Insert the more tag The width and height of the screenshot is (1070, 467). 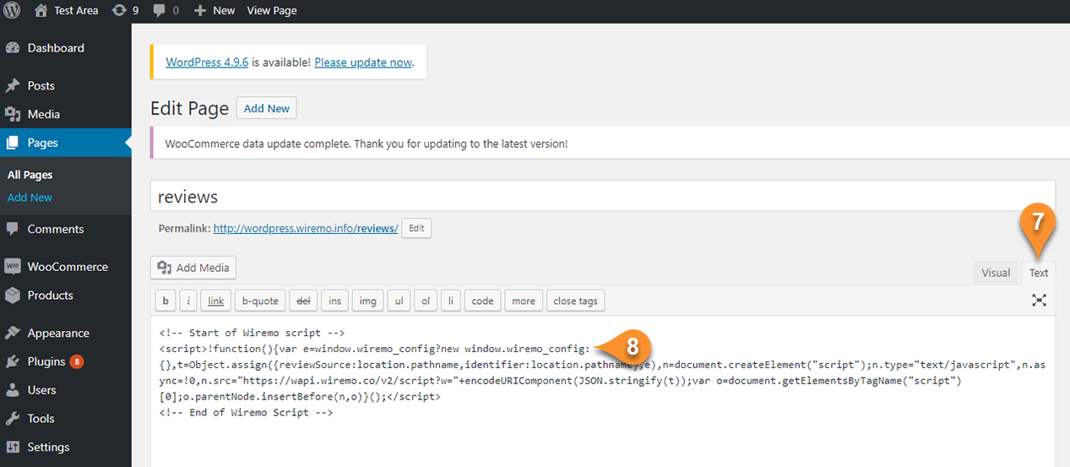coord(524,301)
